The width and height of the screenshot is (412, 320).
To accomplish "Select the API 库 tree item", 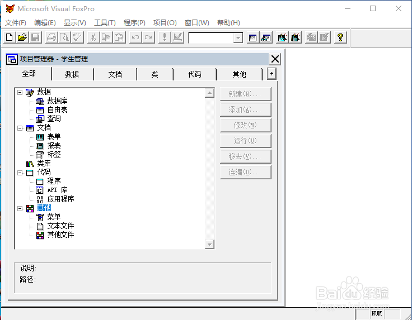I will (x=57, y=190).
